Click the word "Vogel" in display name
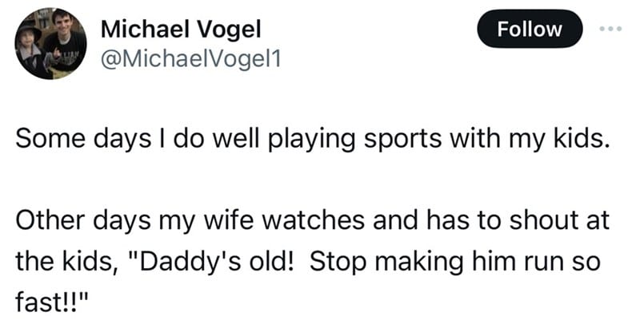 click(229, 30)
